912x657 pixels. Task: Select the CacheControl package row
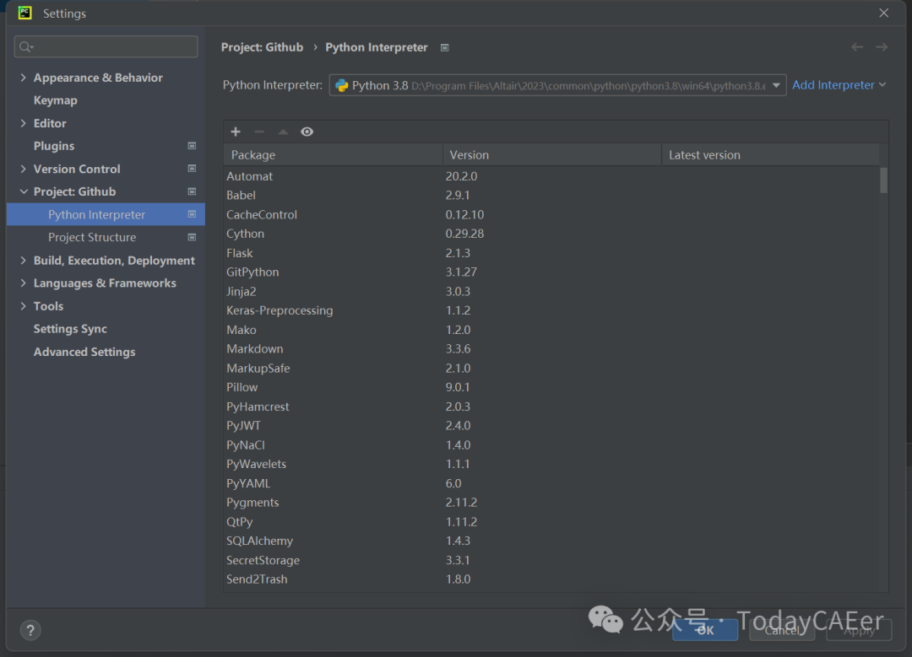[x=551, y=214]
